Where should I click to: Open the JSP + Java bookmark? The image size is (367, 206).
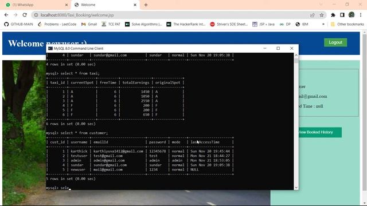(x=263, y=24)
